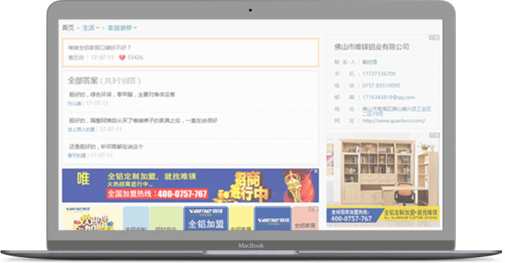Open the blue 全铝加盟 tile
This screenshot has width=505, height=263.
pyautogui.click(x=206, y=218)
